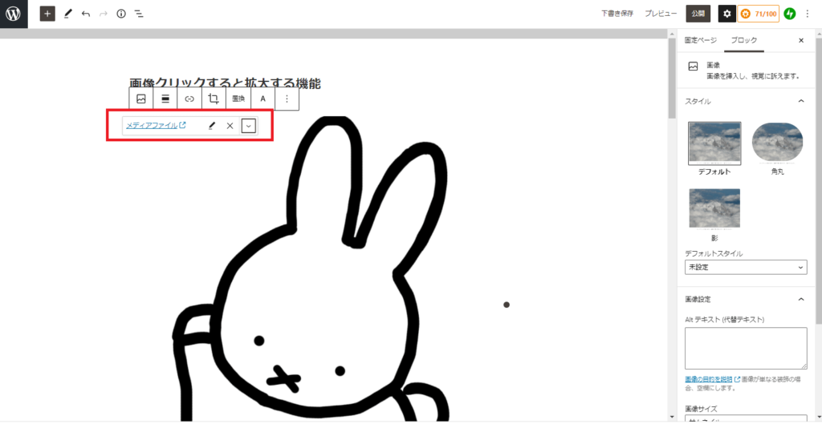The image size is (822, 424).
Task: Click the undo arrow
Action: tap(86, 14)
